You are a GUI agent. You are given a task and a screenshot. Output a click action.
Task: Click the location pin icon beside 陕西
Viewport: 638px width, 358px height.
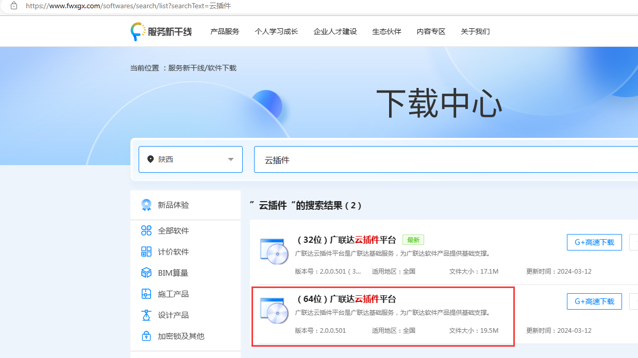coord(150,159)
